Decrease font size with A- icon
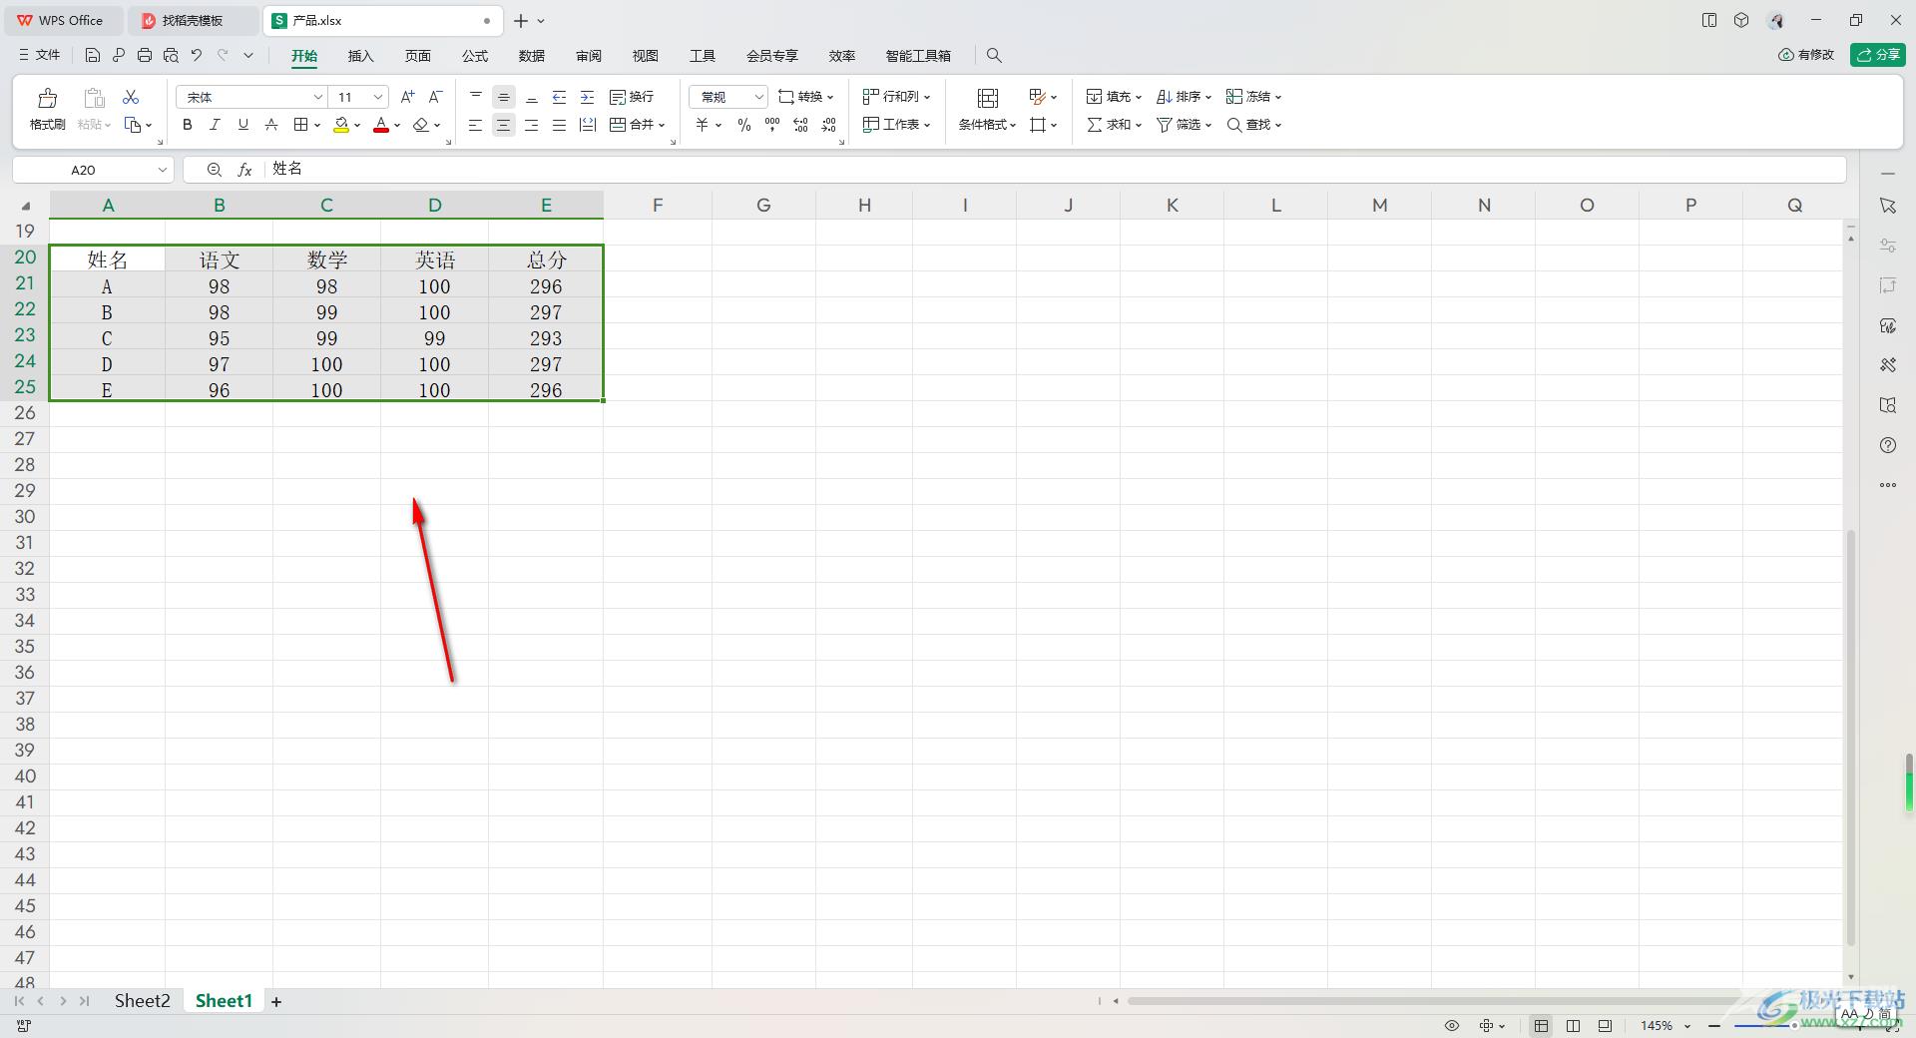This screenshot has height=1038, width=1916. point(435,97)
